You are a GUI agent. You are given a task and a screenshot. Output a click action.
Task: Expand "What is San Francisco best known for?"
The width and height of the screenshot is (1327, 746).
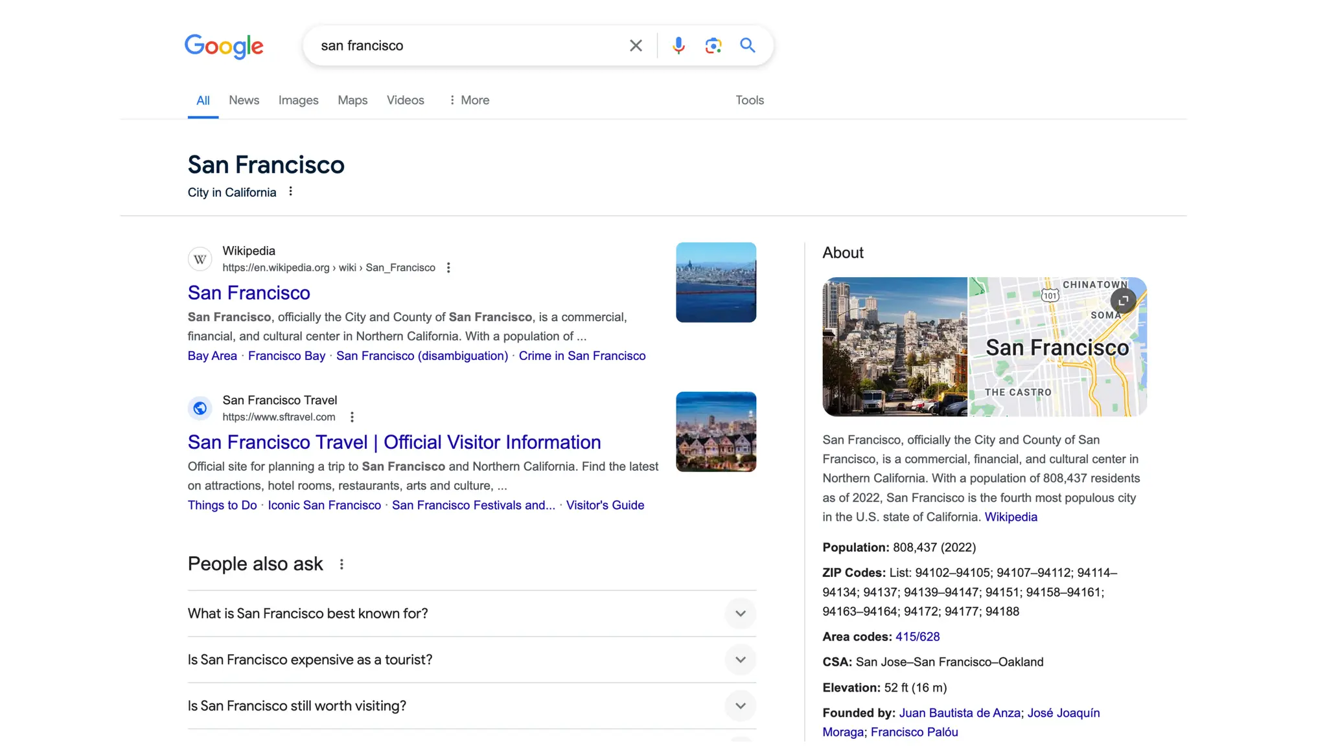click(740, 613)
